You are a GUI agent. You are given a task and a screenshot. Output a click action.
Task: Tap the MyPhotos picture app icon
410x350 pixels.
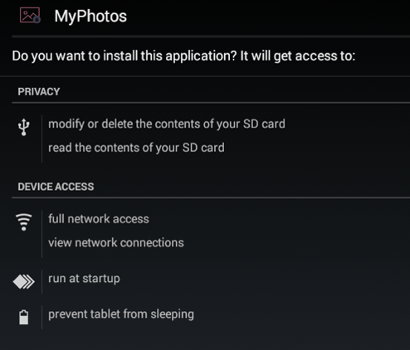coord(30,16)
